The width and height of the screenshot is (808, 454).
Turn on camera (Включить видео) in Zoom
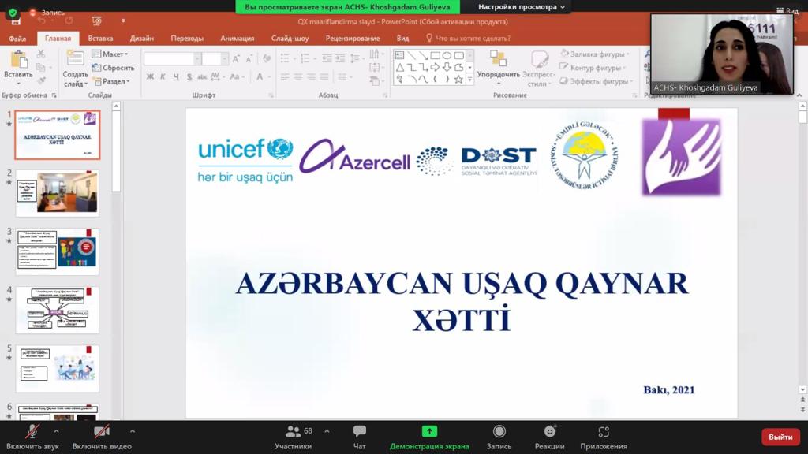pyautogui.click(x=102, y=437)
